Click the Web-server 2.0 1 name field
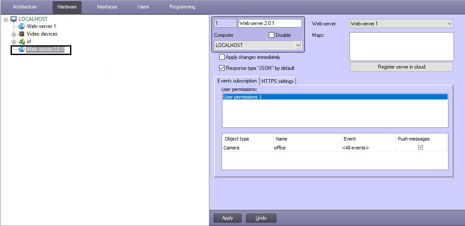 [x=270, y=23]
